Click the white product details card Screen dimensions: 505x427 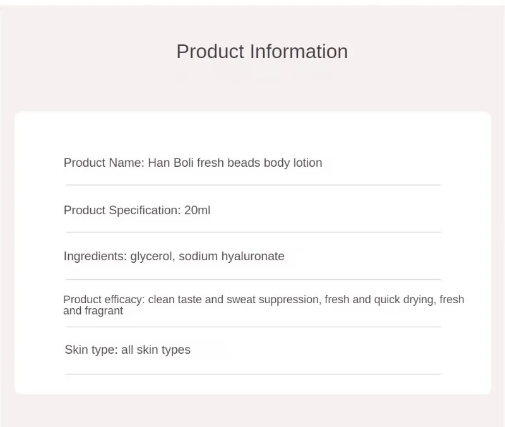point(253,253)
